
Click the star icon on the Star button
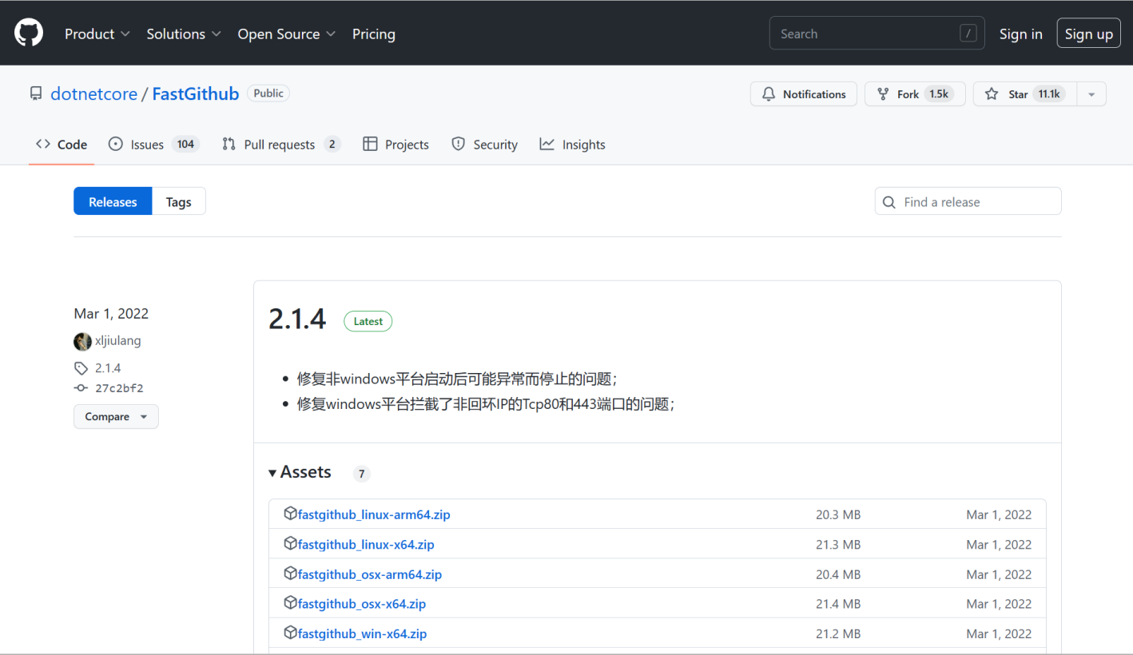pos(992,93)
